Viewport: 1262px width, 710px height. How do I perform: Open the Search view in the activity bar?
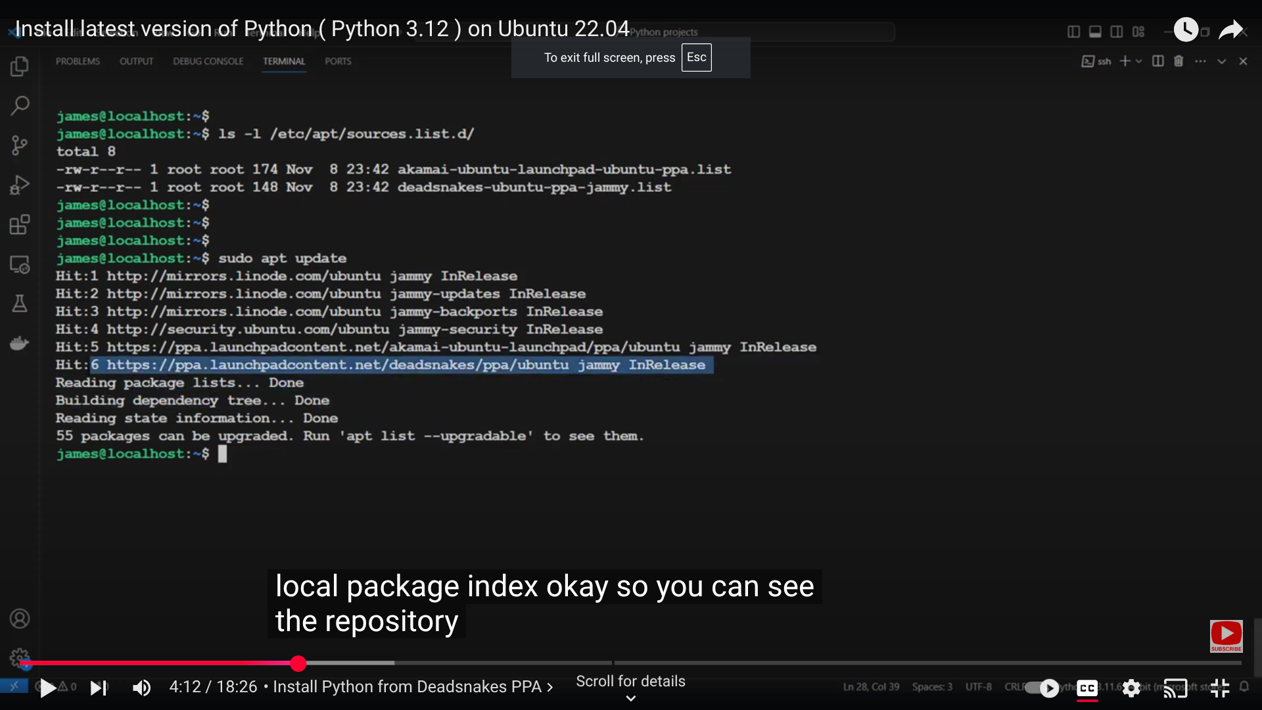click(20, 105)
